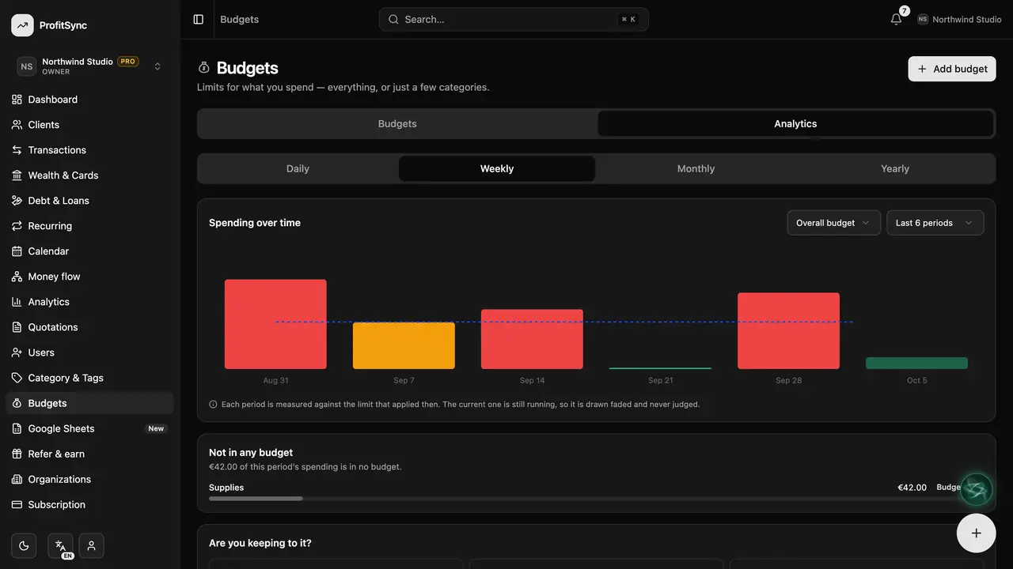Click the green assistant orb icon
The height and width of the screenshot is (569, 1013).
pos(977,490)
